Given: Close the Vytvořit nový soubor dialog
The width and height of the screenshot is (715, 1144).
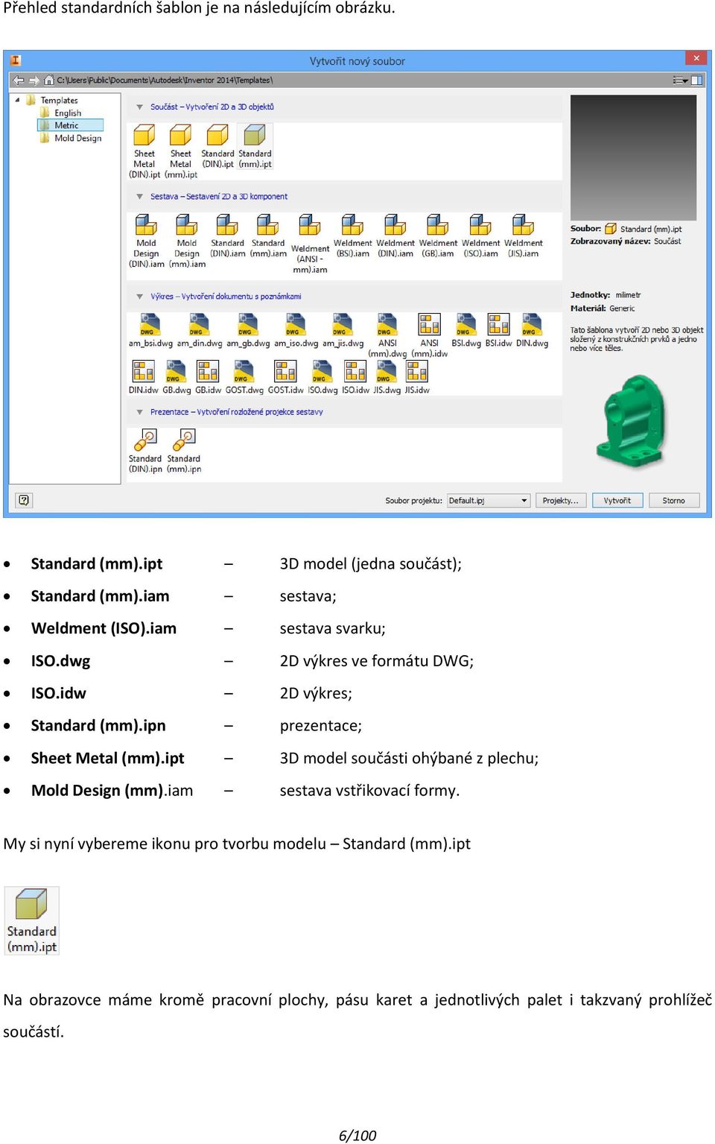Looking at the screenshot, I should 696,58.
